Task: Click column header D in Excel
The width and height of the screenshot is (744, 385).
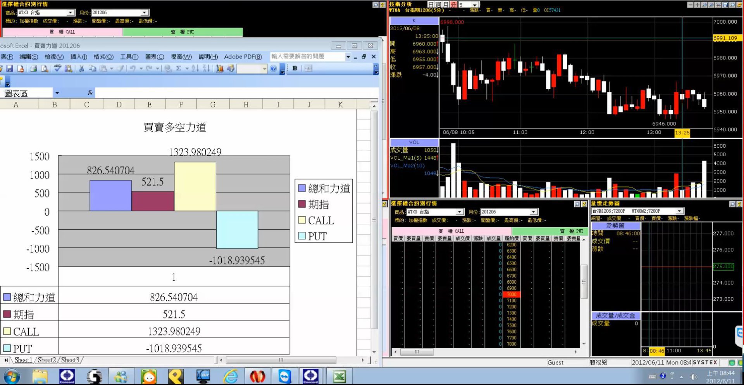Action: (119, 104)
